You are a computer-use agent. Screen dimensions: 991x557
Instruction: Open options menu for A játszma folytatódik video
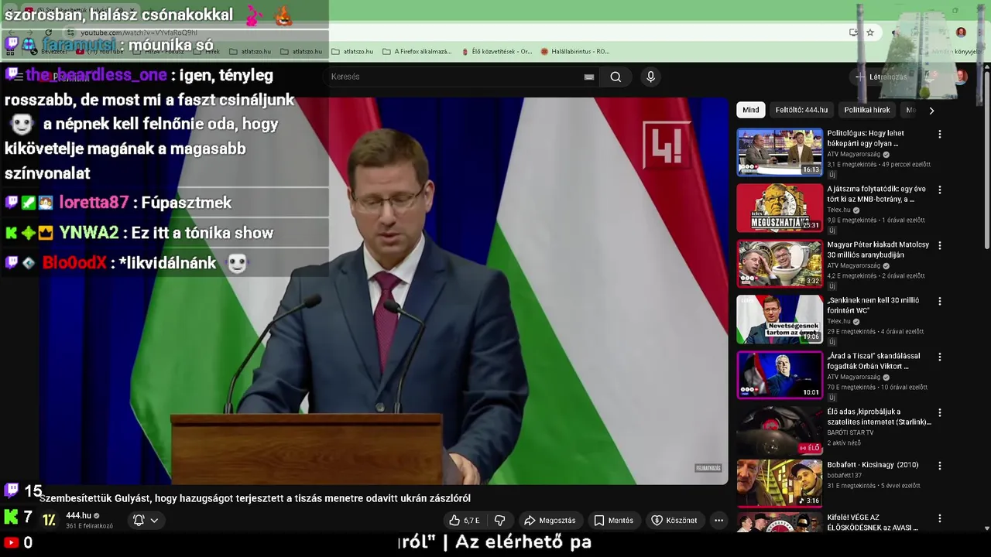click(940, 190)
